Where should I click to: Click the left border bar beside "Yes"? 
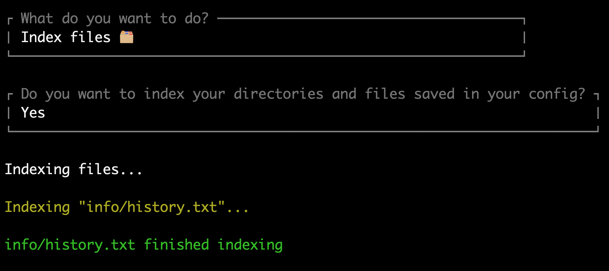[9, 113]
